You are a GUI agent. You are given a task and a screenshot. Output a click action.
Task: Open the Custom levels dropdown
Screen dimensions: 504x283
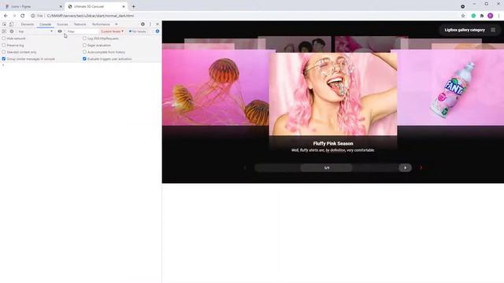tap(112, 31)
